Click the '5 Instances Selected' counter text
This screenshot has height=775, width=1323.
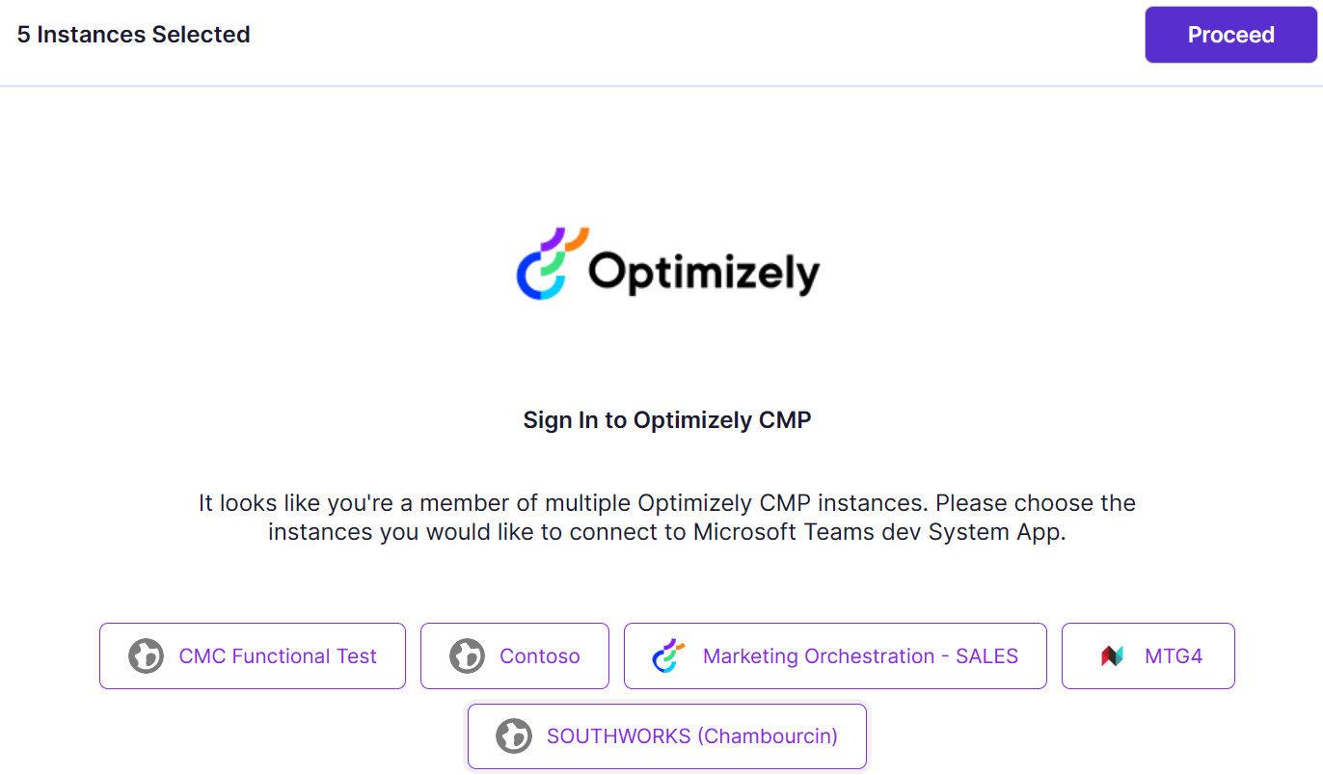[x=134, y=35]
